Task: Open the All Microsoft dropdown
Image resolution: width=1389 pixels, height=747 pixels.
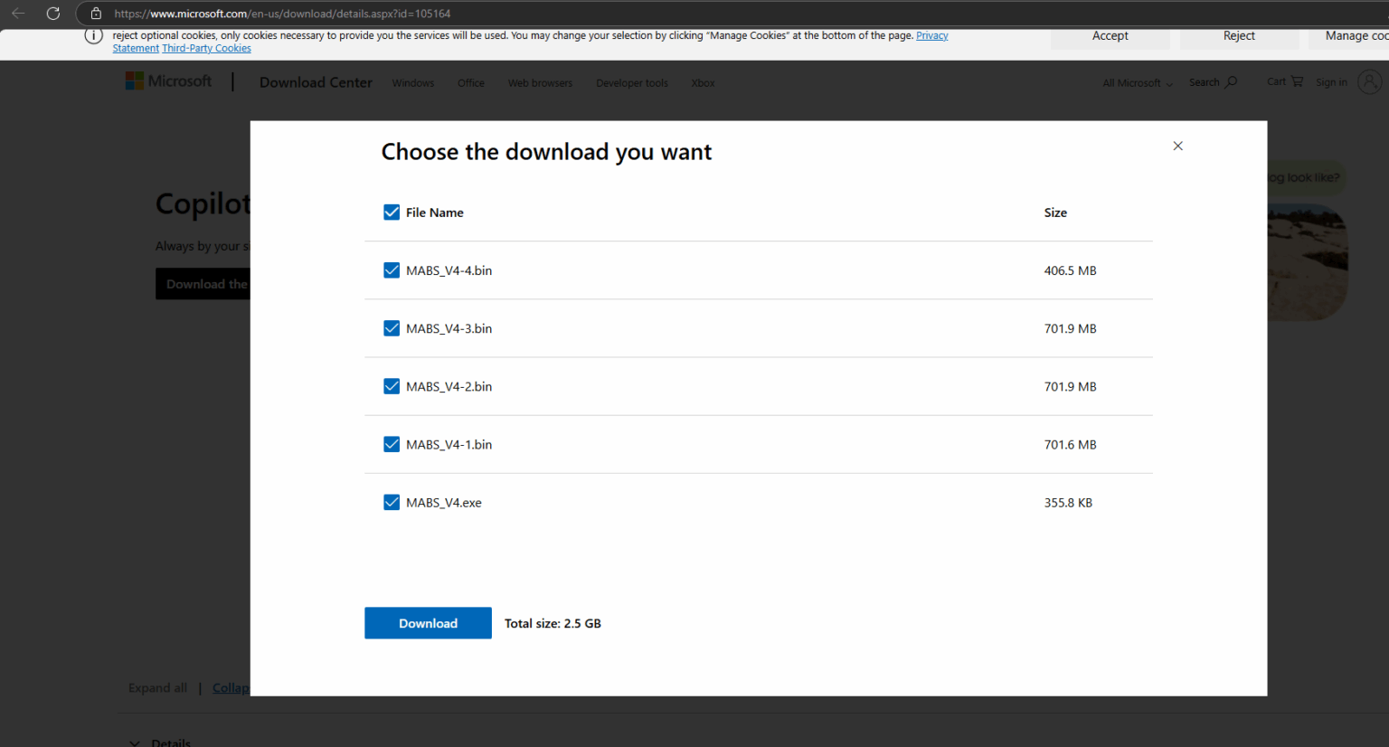Action: point(1137,82)
